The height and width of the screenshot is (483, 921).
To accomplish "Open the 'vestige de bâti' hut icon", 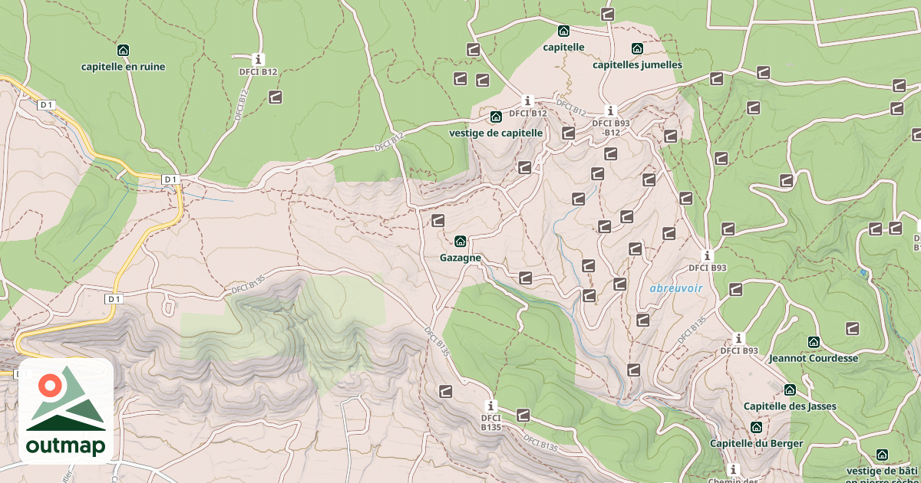I will [x=882, y=455].
